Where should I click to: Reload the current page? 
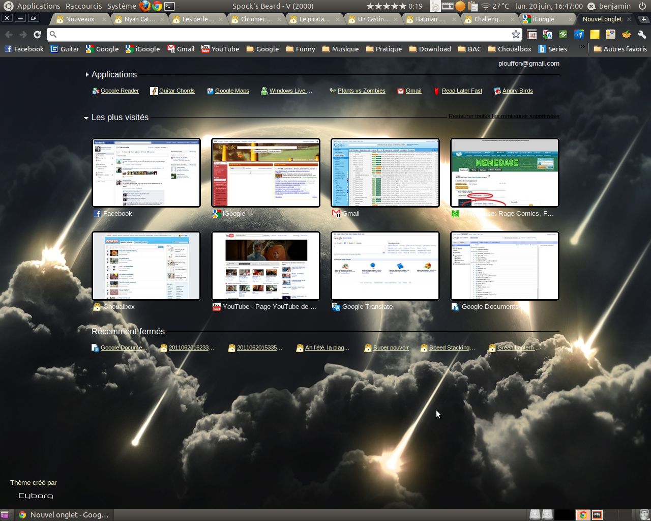(x=37, y=35)
